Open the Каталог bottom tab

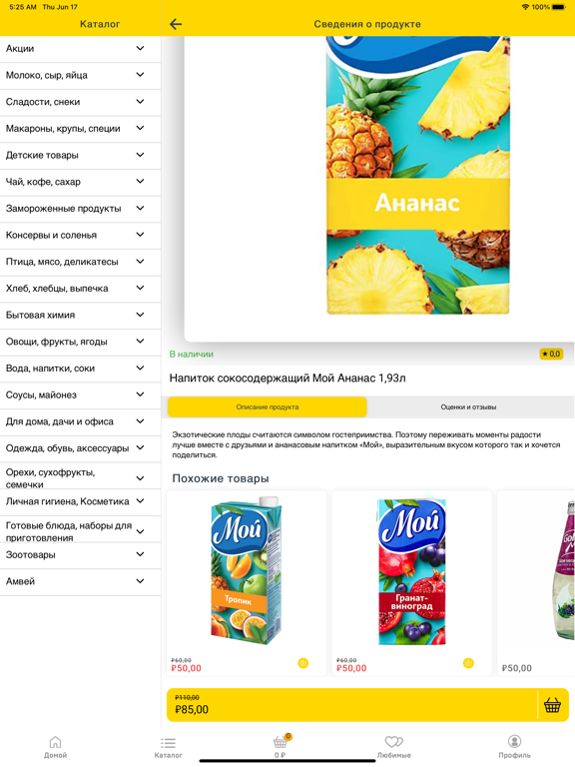click(x=168, y=747)
